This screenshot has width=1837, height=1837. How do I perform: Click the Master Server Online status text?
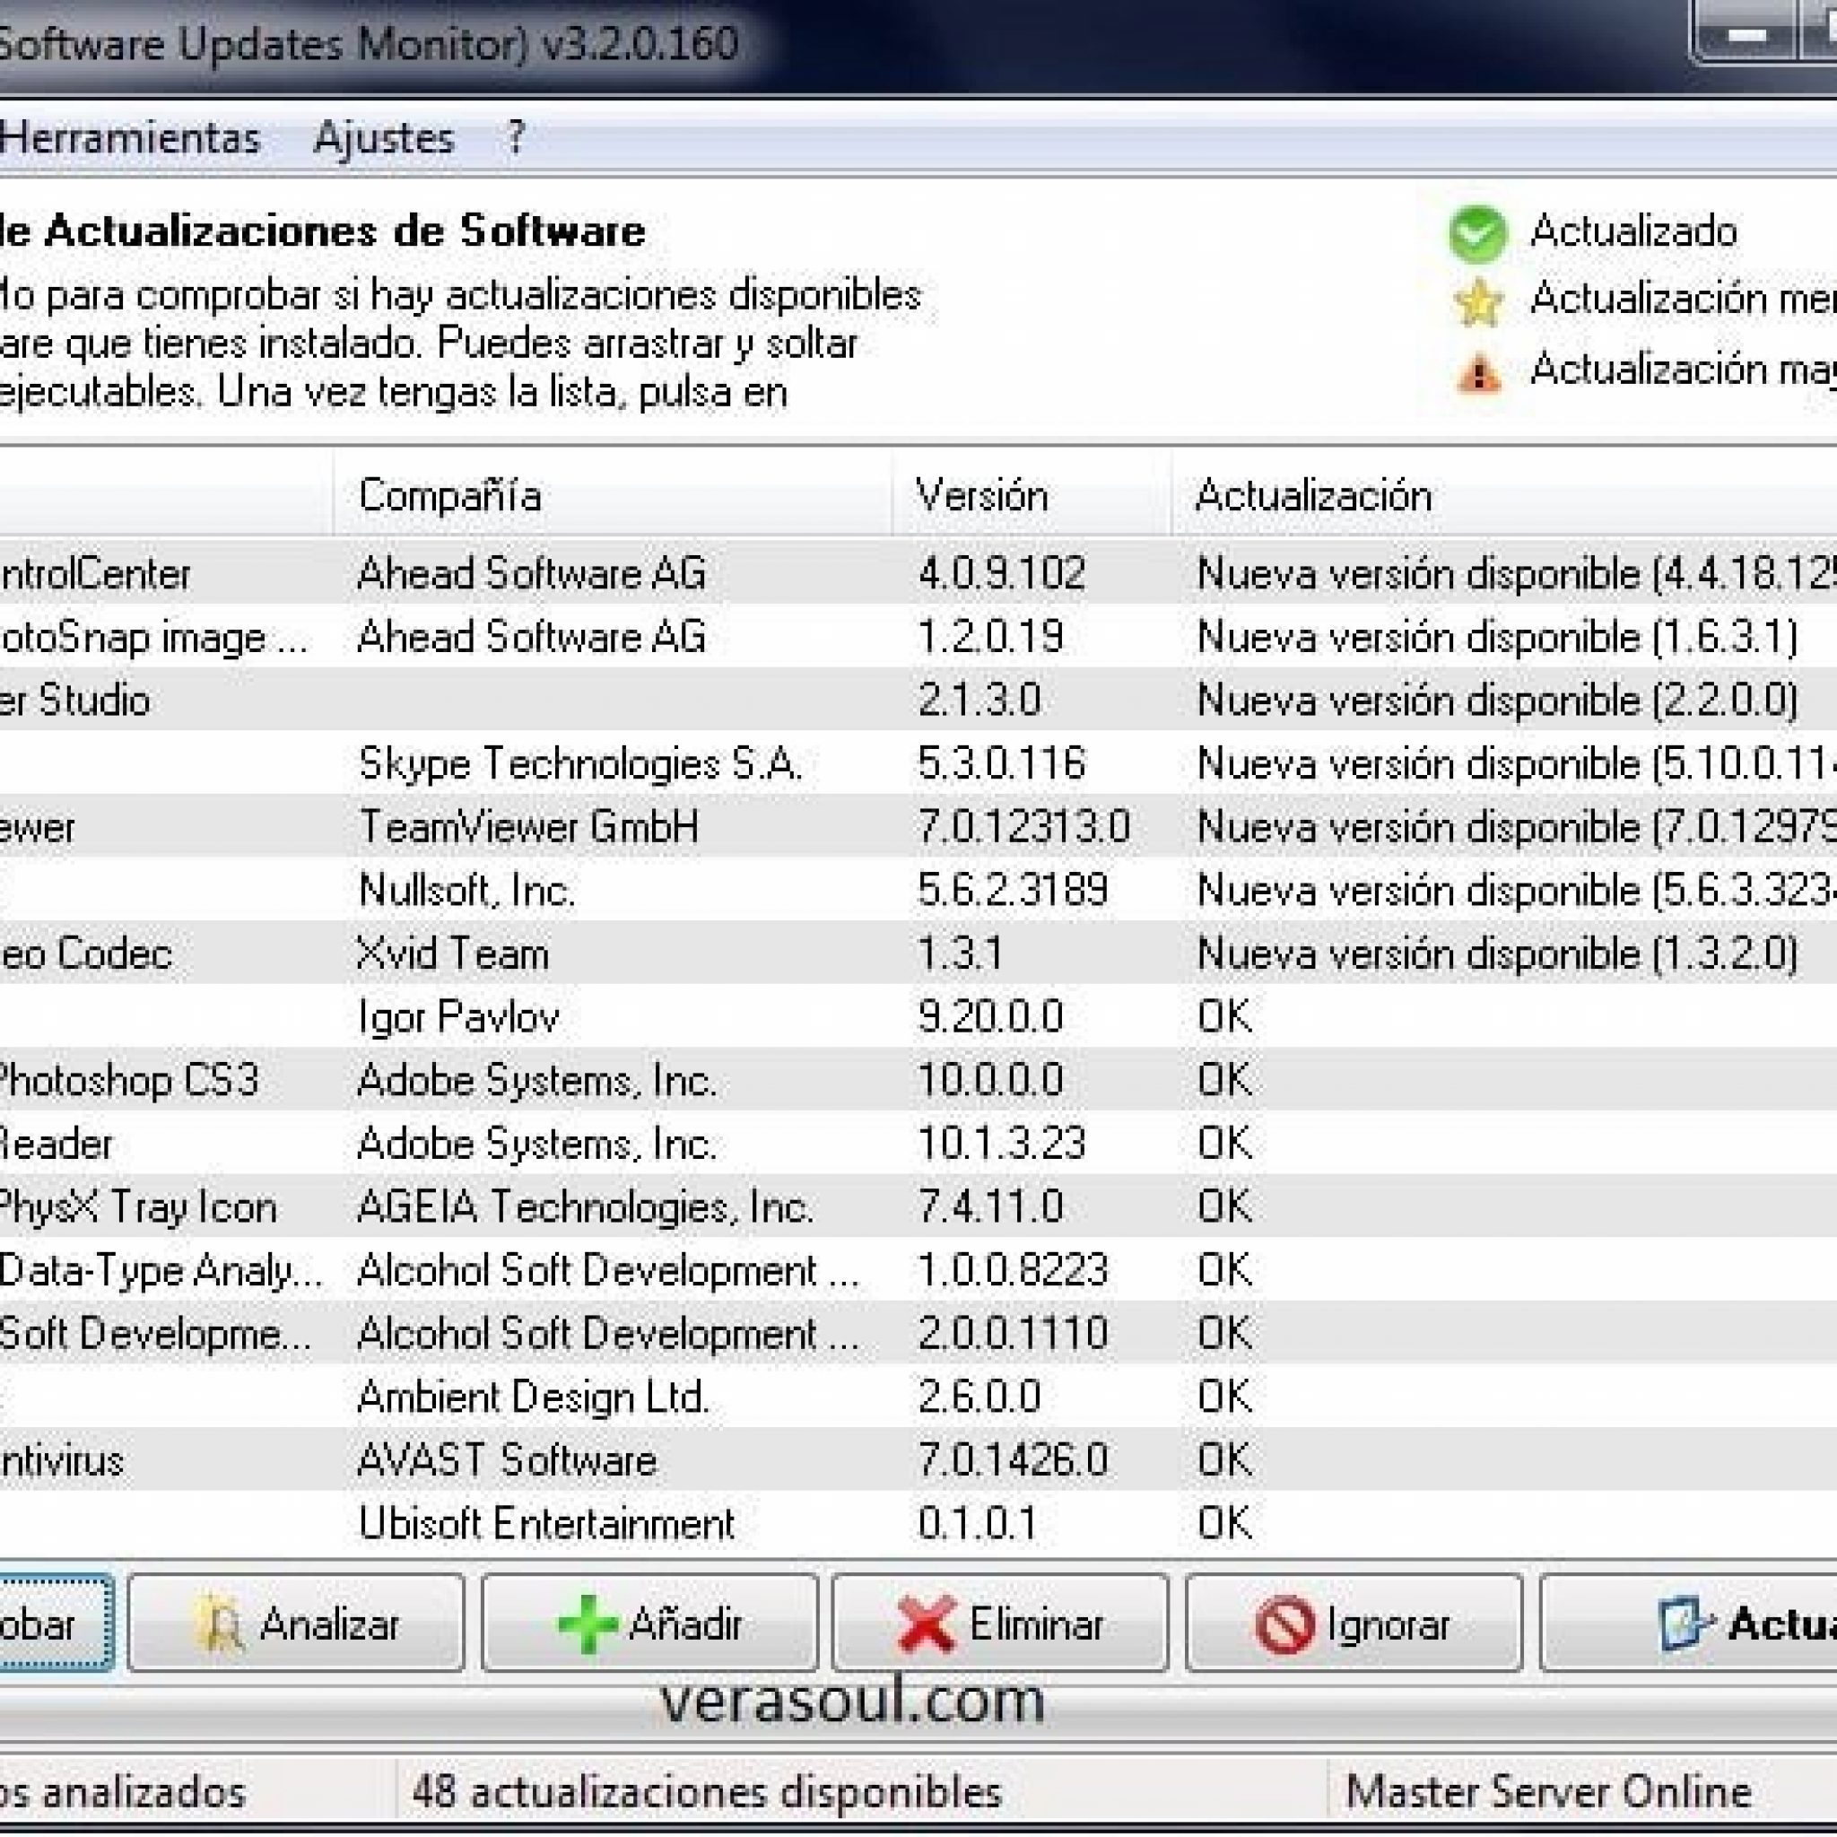(1549, 1792)
